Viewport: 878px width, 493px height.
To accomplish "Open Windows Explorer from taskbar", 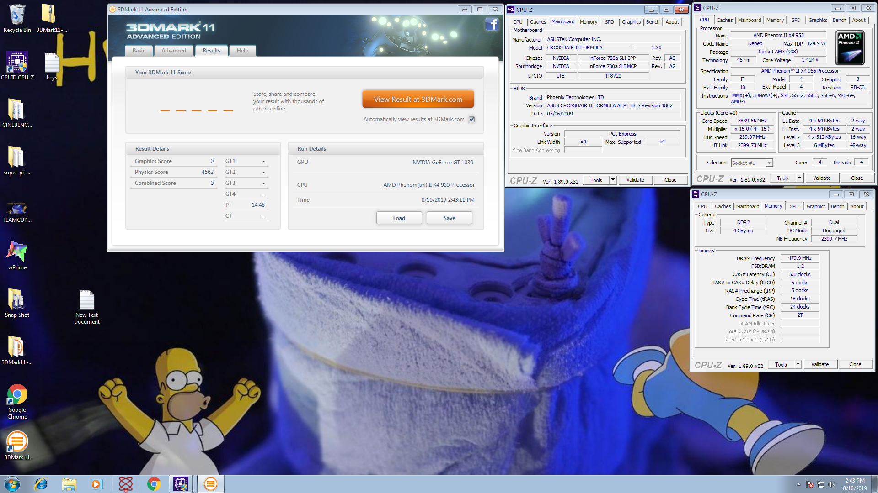I will click(69, 484).
